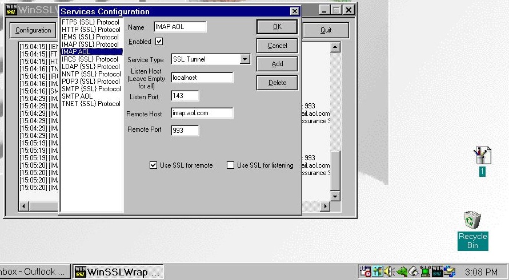
Task: Click the log scroll up arrow
Action: tap(335, 47)
